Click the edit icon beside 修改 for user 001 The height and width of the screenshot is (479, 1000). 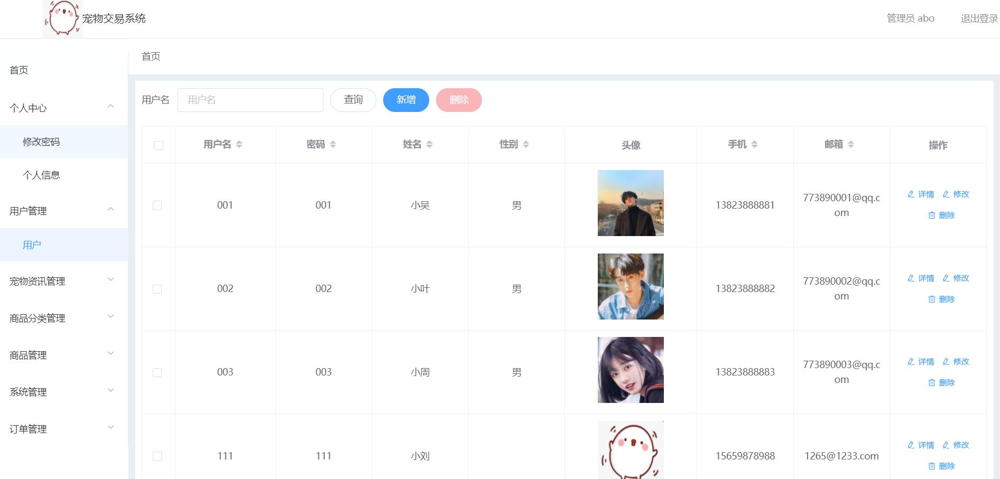point(946,194)
